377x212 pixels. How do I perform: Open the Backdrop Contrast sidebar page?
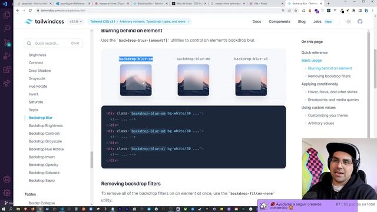point(44,134)
